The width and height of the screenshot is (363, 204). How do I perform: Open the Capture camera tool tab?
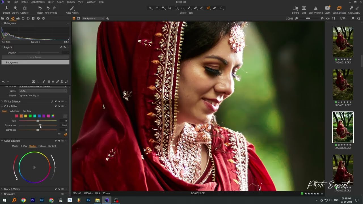tap(8, 18)
